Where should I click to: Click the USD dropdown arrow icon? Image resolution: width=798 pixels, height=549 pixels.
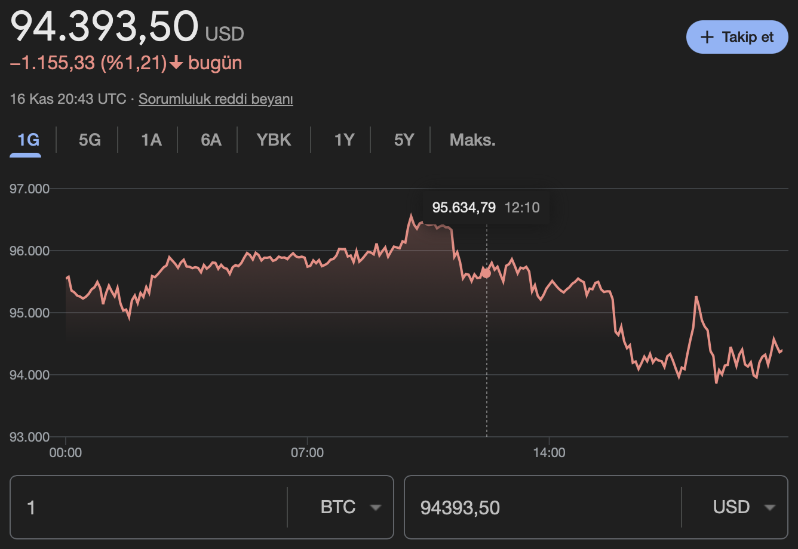(x=768, y=507)
